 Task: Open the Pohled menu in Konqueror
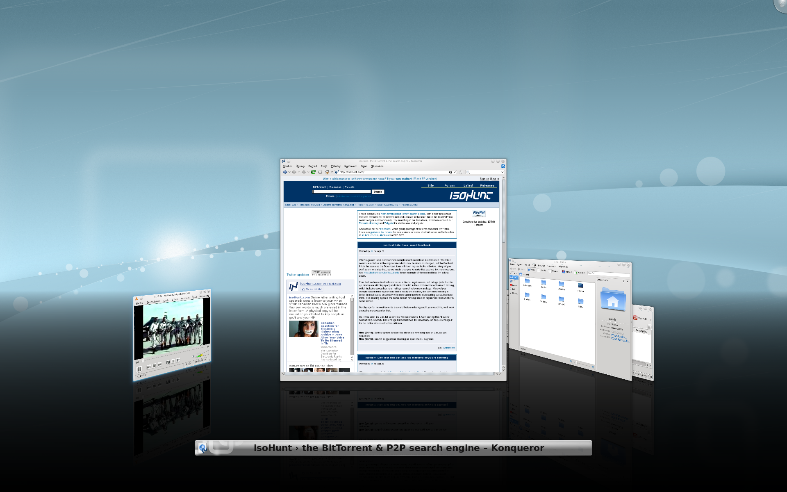point(313,166)
